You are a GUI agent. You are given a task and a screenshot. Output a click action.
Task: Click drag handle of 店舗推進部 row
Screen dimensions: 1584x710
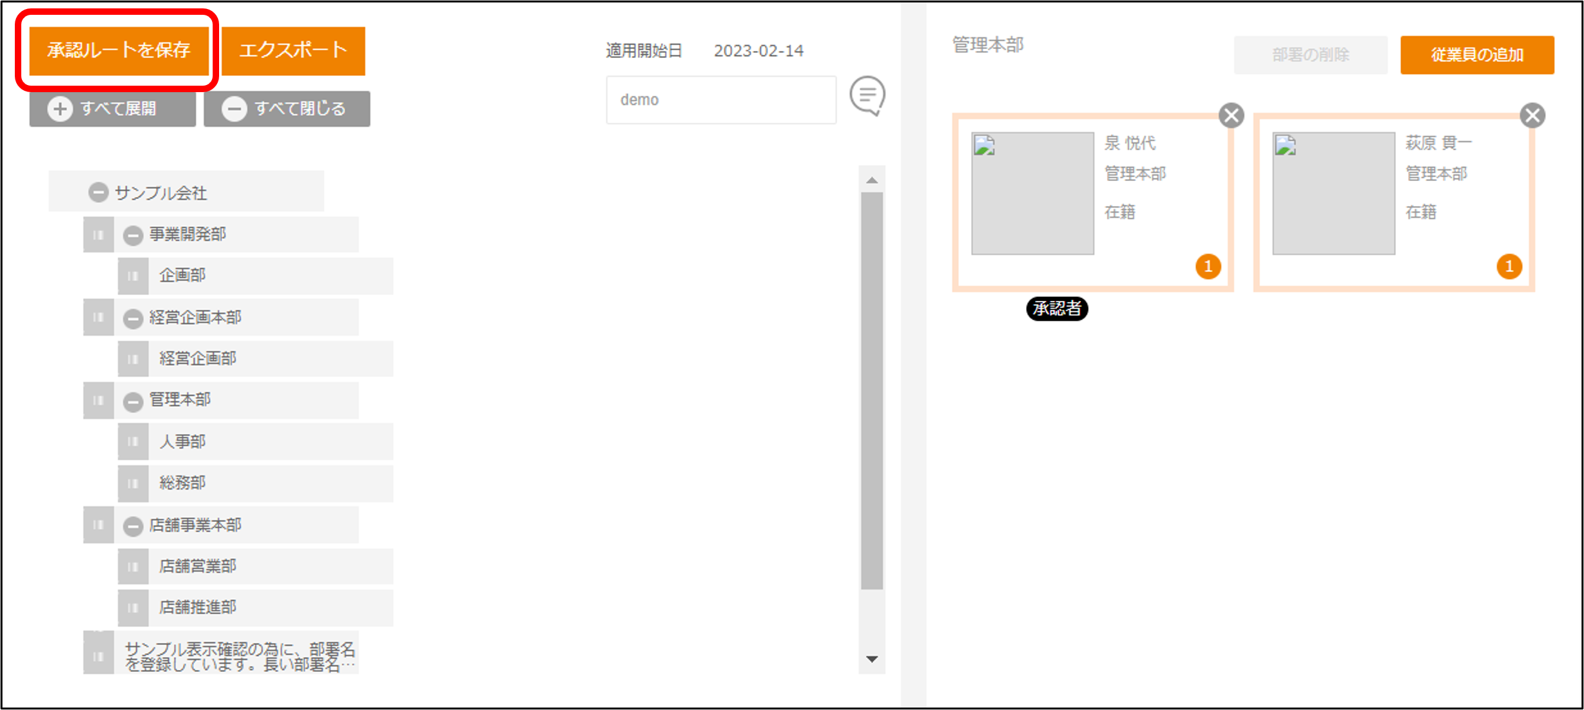(133, 608)
